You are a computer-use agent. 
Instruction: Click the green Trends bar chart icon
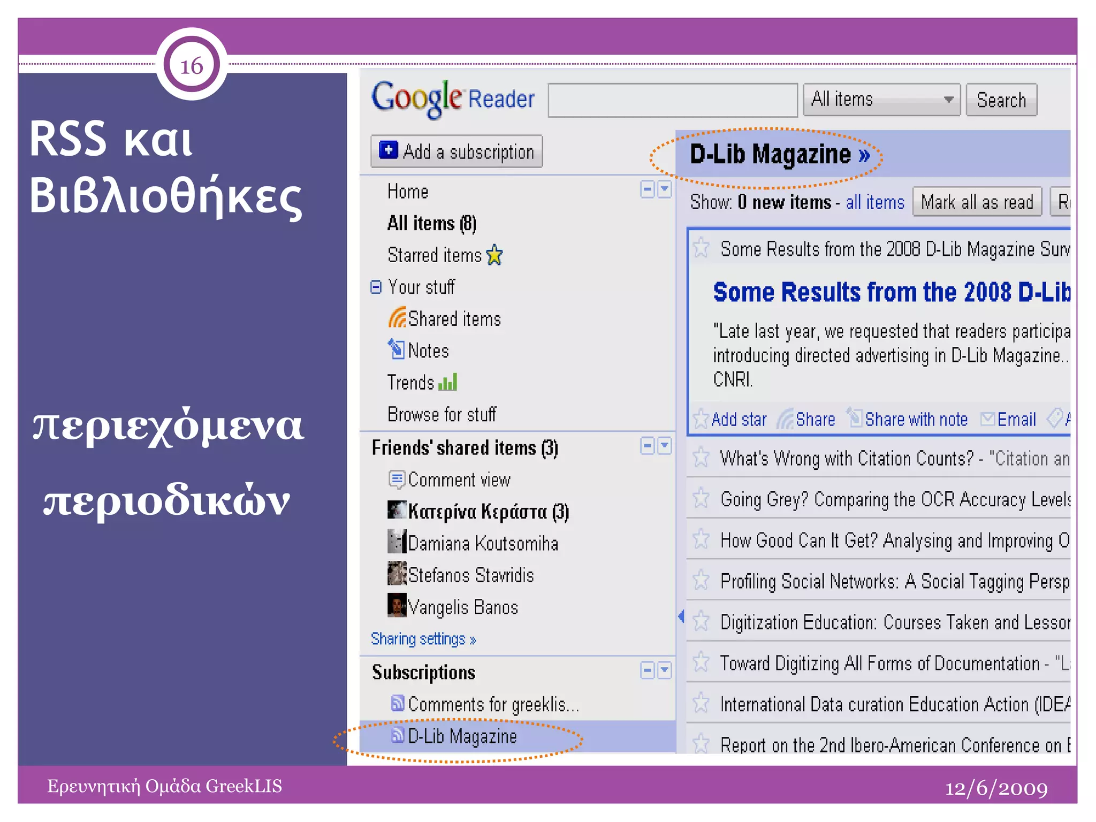click(x=447, y=382)
